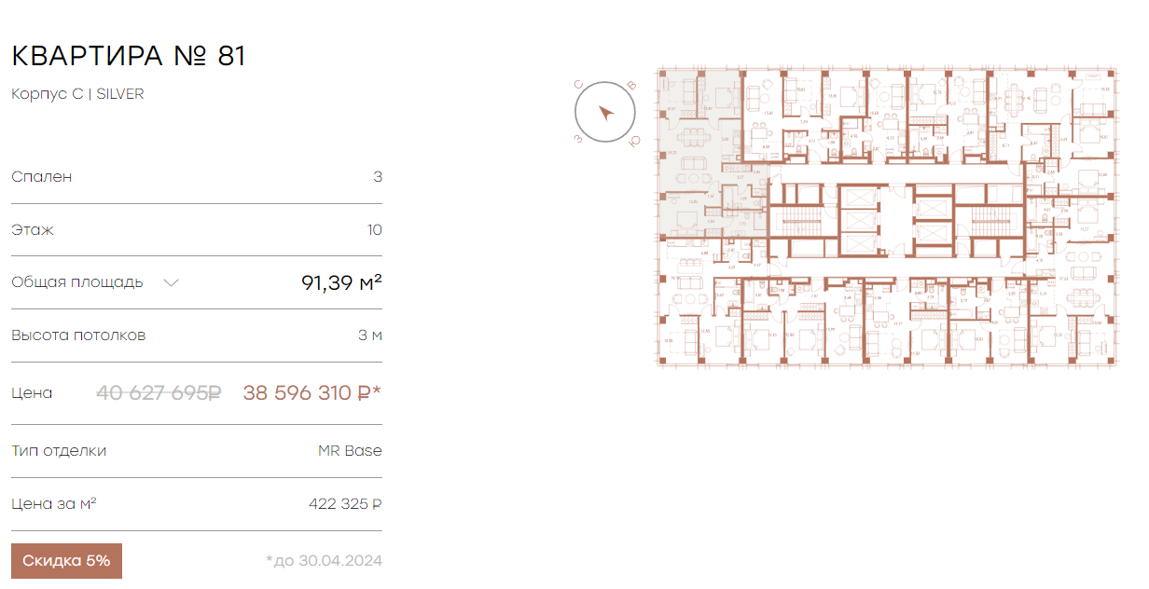The width and height of the screenshot is (1149, 589).
Task: Click the central elevator lobby between the shafts
Action: click(895, 220)
